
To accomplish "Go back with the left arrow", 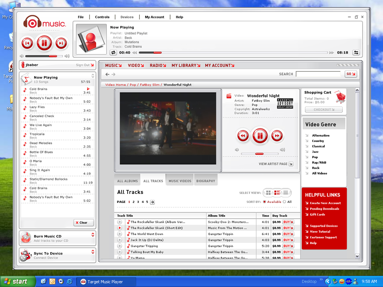I will click(107, 74).
